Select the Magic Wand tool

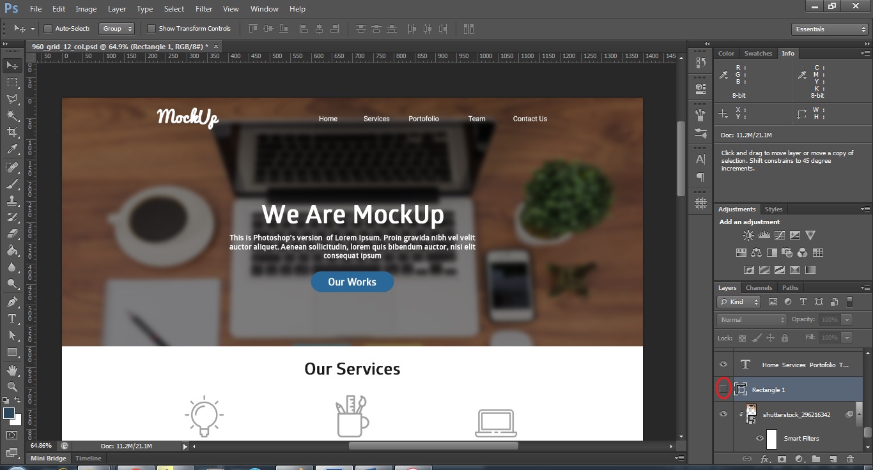(12, 116)
